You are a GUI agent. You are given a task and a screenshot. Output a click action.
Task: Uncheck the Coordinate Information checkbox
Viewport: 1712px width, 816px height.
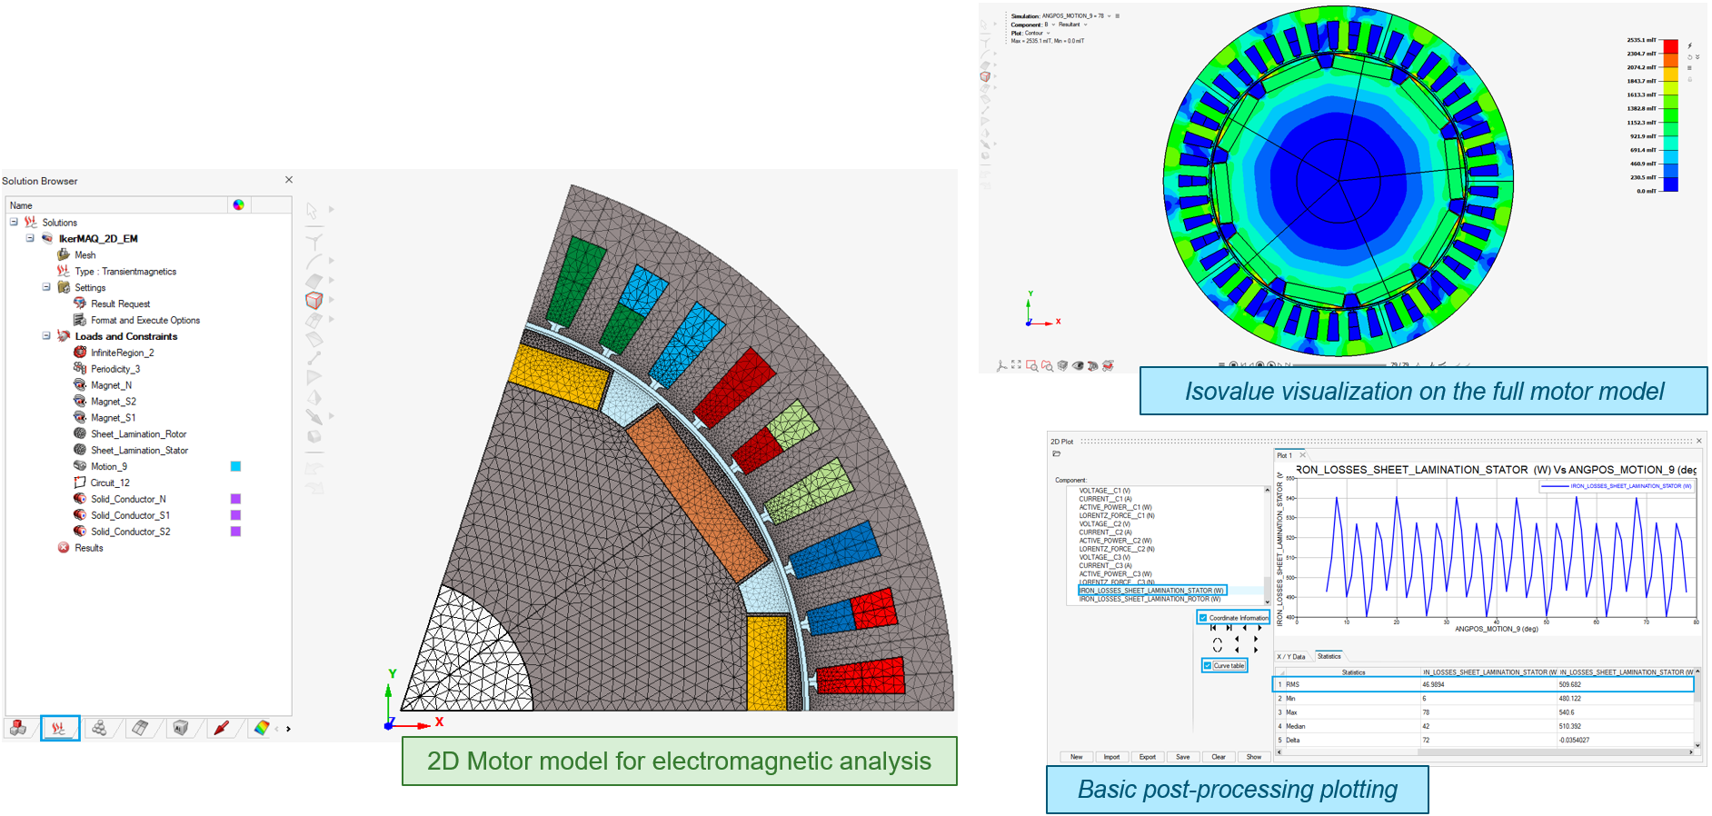click(1204, 618)
